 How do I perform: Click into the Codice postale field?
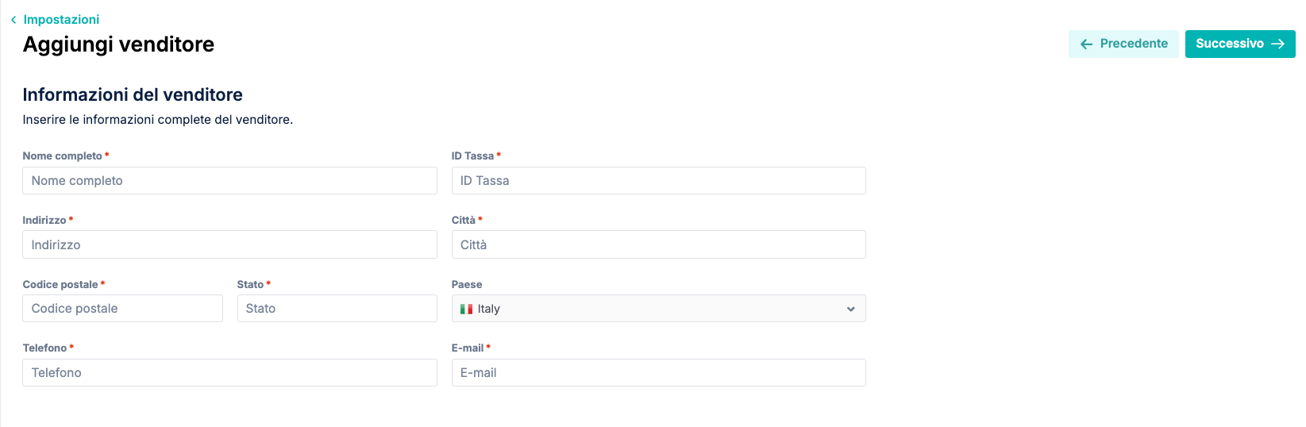122,309
